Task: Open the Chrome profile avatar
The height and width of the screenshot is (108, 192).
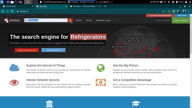Action: 184,11
